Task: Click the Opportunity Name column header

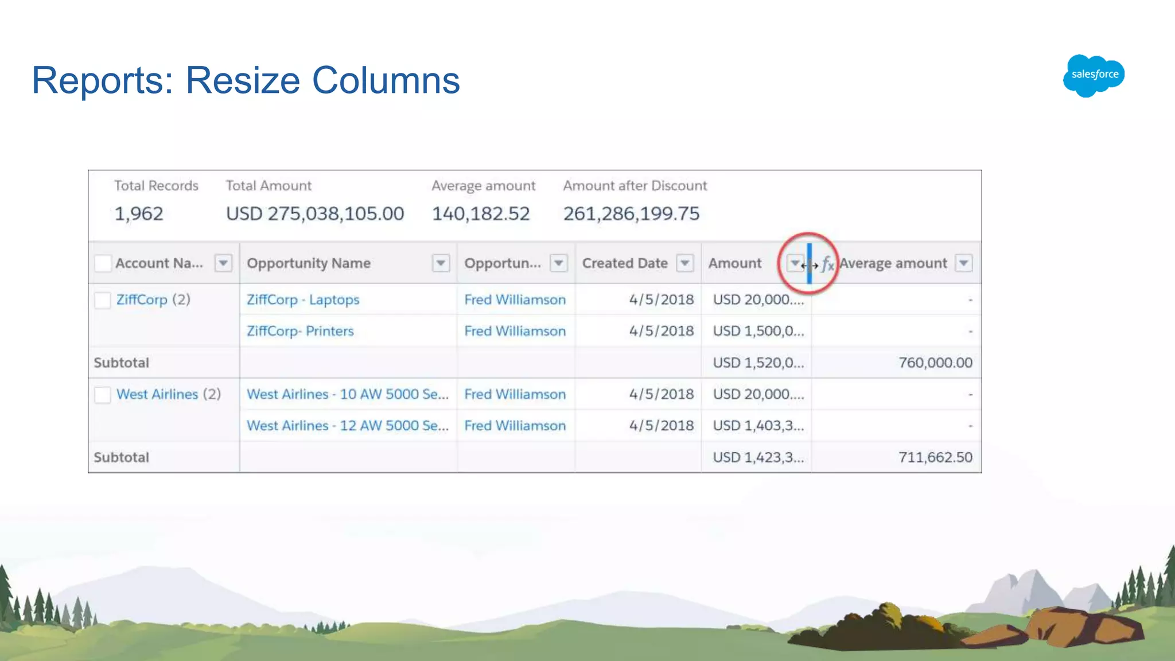Action: pos(309,263)
